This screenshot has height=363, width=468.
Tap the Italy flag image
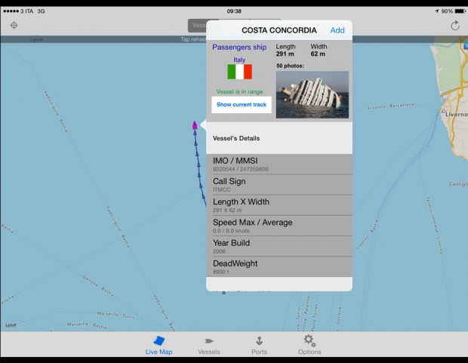coord(240,72)
